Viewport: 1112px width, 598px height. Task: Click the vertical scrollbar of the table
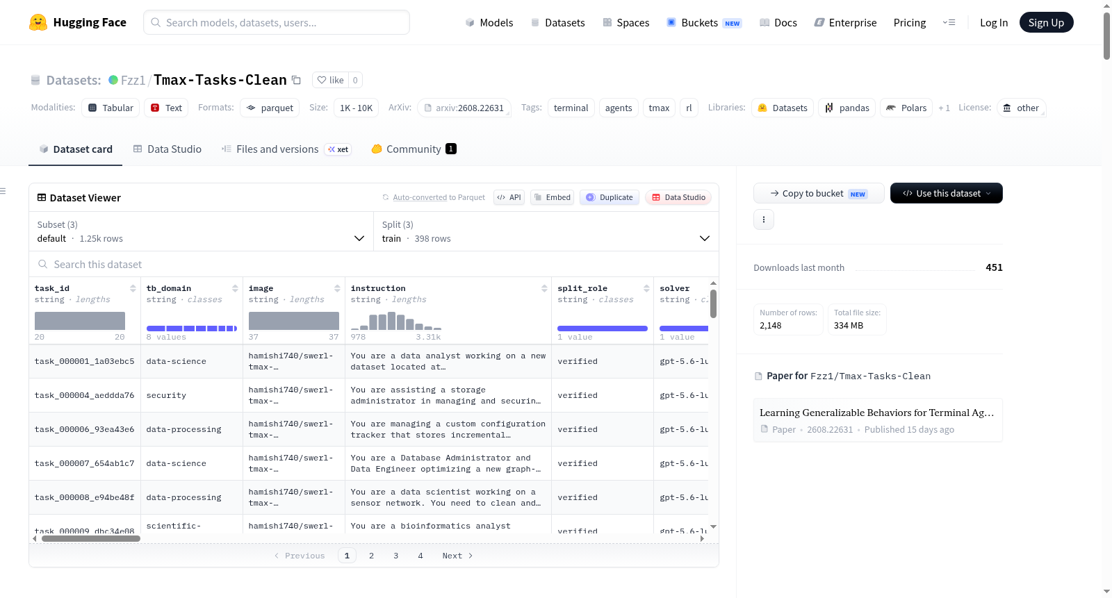(713, 304)
